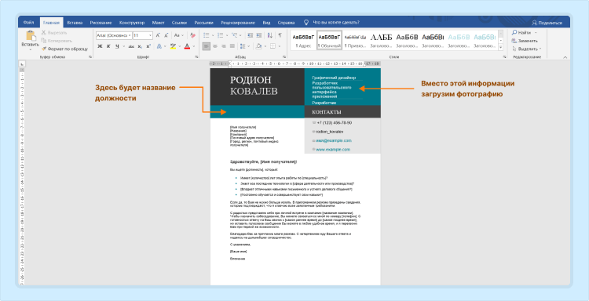
Task: Increase font size with grow-font icon
Action: point(158,35)
